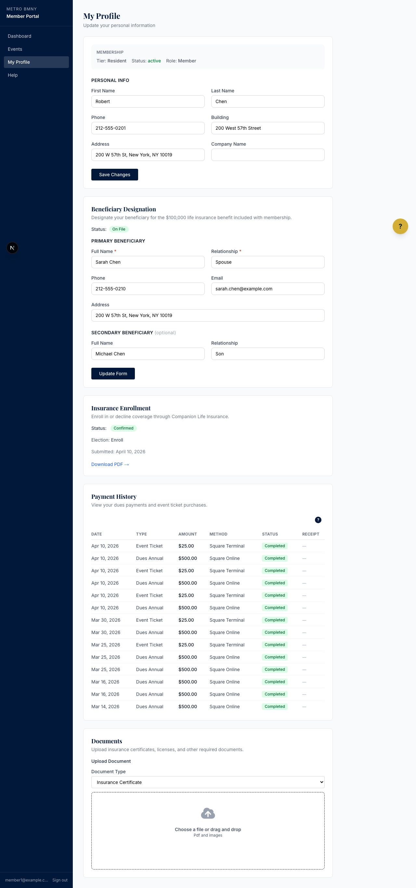The height and width of the screenshot is (888, 416).
Task: Click the First Name field containing Robert
Action: tap(148, 101)
